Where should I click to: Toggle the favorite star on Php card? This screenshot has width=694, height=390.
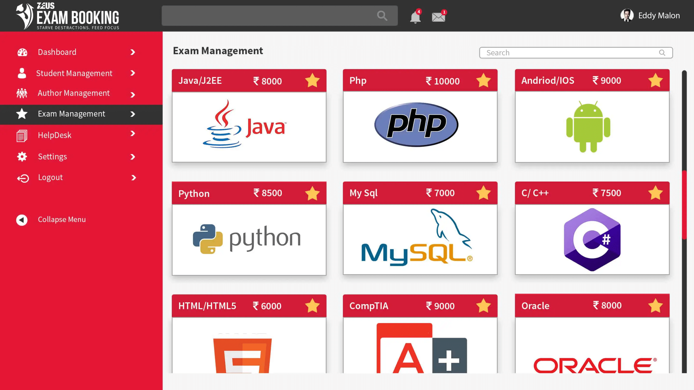(483, 80)
